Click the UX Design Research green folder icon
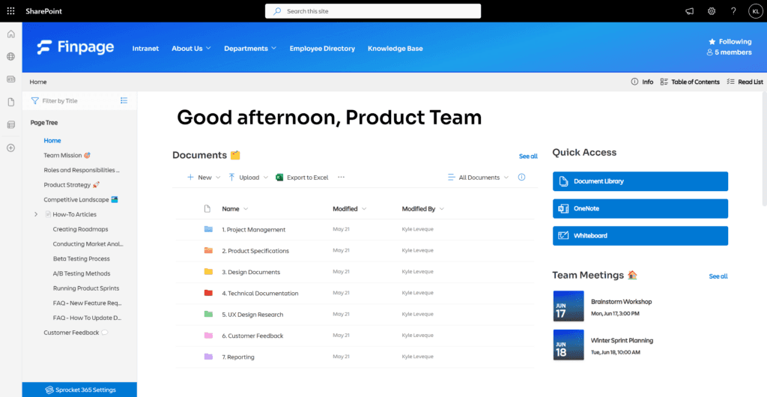 208,314
